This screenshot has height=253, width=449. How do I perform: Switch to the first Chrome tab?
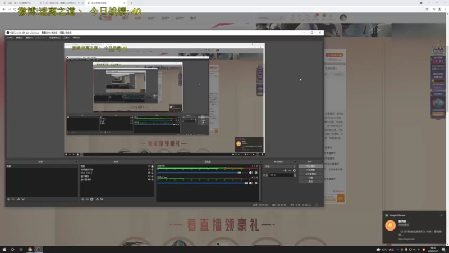22,3
